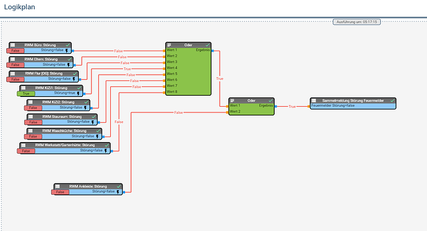The width and height of the screenshot is (427, 231).
Task: Click the list icon of RWM Büro: Störung
Action: tap(13, 45)
